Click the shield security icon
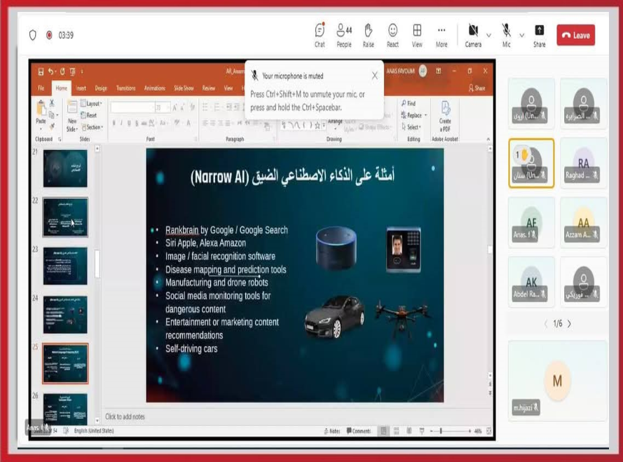The width and height of the screenshot is (623, 462). pos(32,35)
